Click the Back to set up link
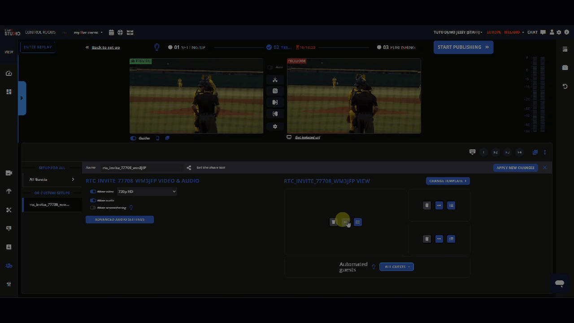This screenshot has width=574, height=323. click(x=105, y=48)
